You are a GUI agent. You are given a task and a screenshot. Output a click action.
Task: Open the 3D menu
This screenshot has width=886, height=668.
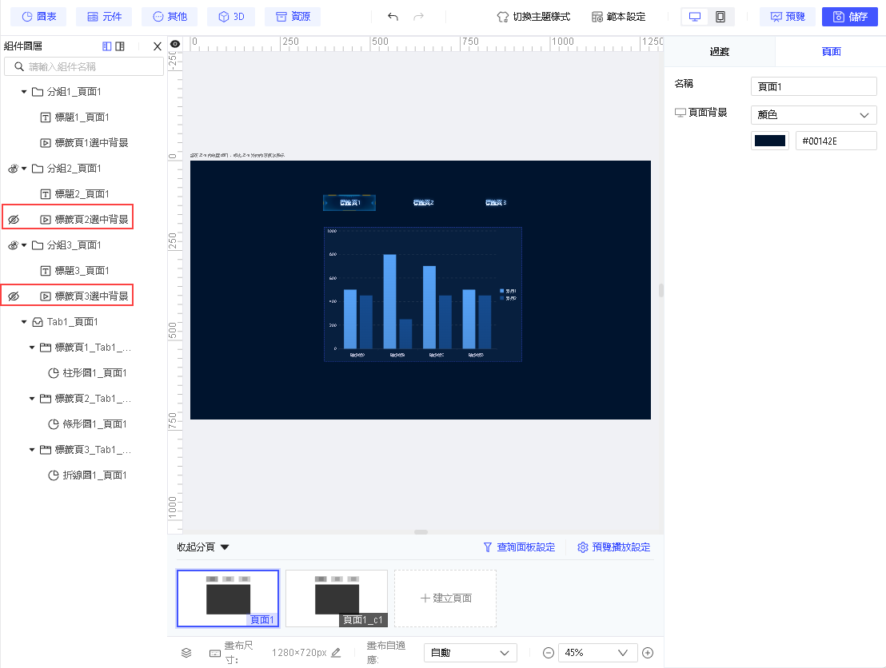tap(231, 17)
